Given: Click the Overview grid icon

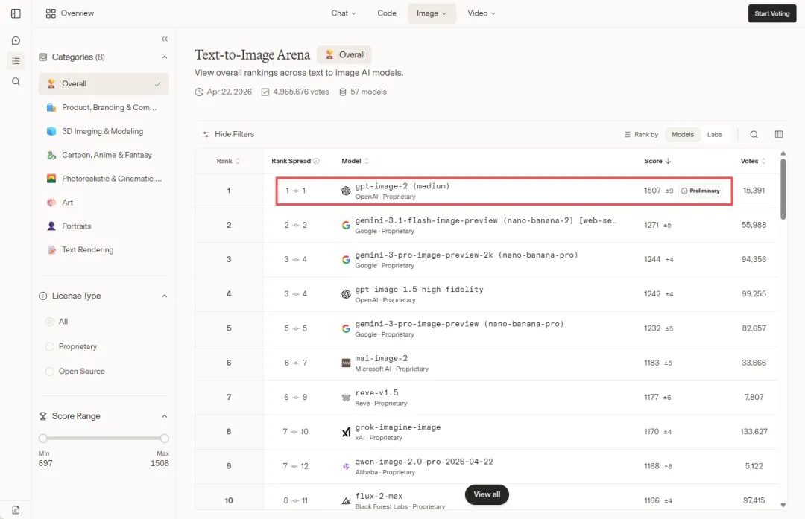Looking at the screenshot, I should click(51, 13).
